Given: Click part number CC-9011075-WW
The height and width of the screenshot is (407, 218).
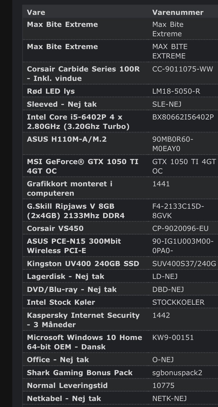Looking at the screenshot, I should (x=183, y=69).
